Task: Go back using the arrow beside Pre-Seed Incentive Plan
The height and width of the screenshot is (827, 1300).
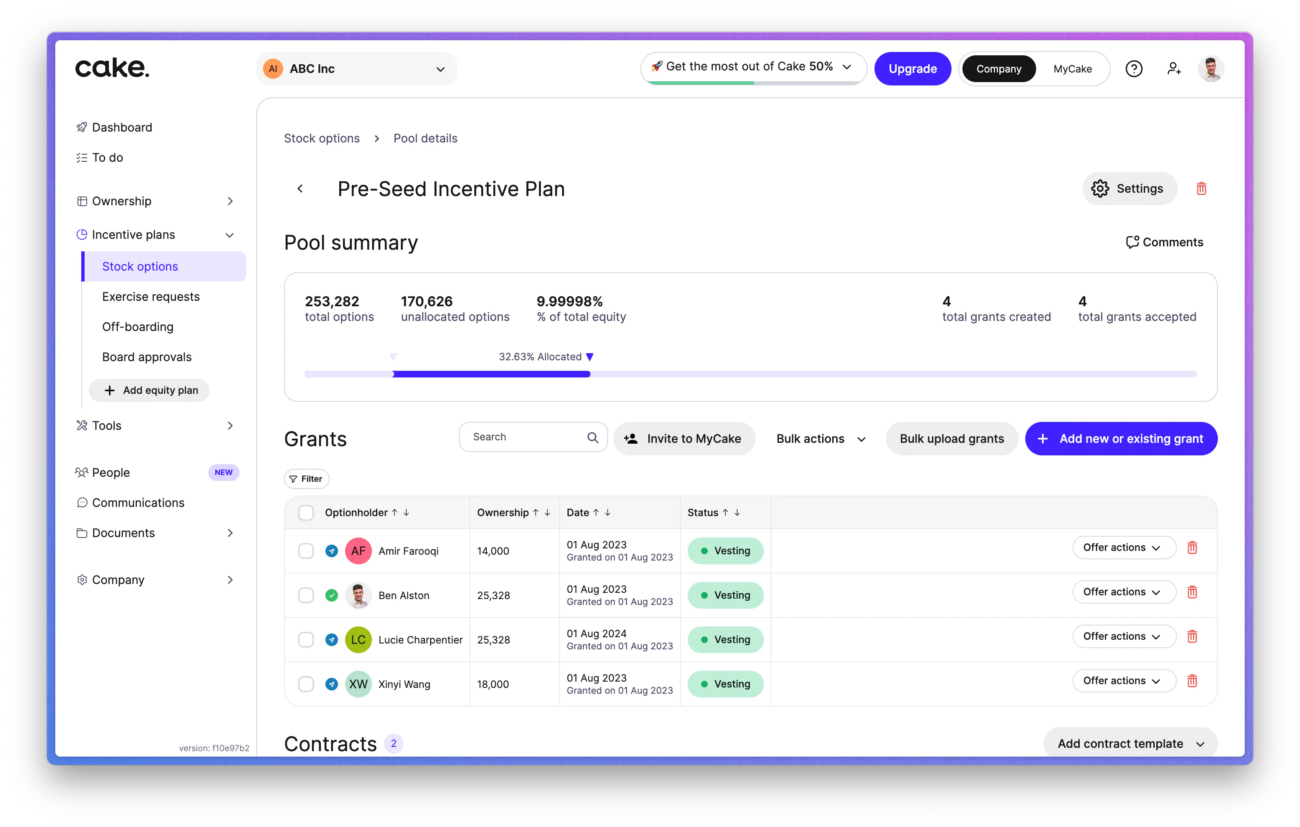Action: [300, 189]
